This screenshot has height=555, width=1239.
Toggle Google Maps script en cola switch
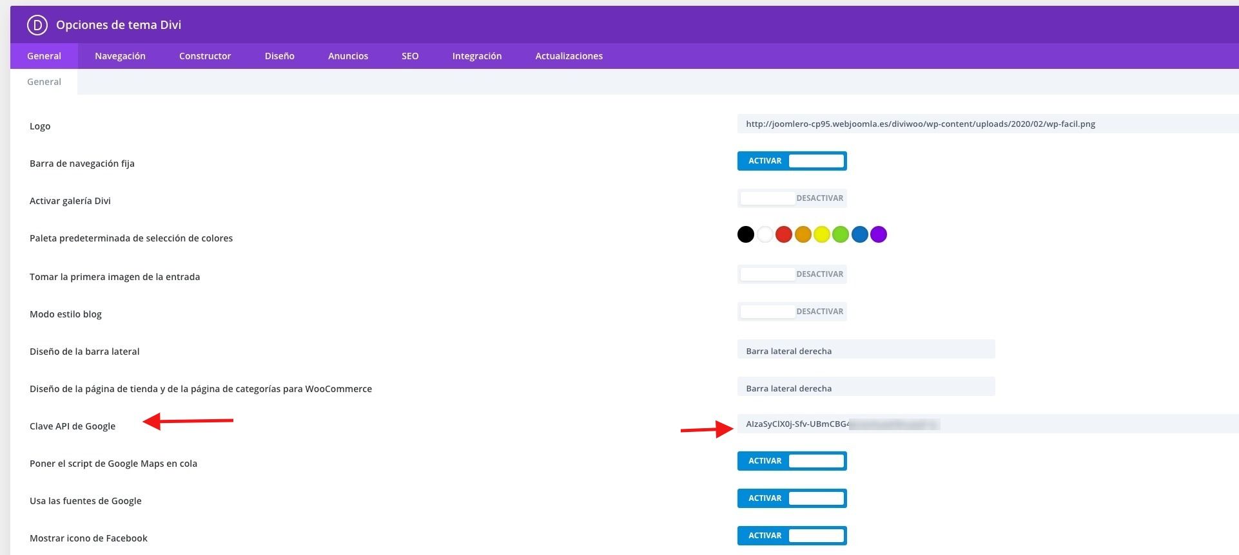792,461
